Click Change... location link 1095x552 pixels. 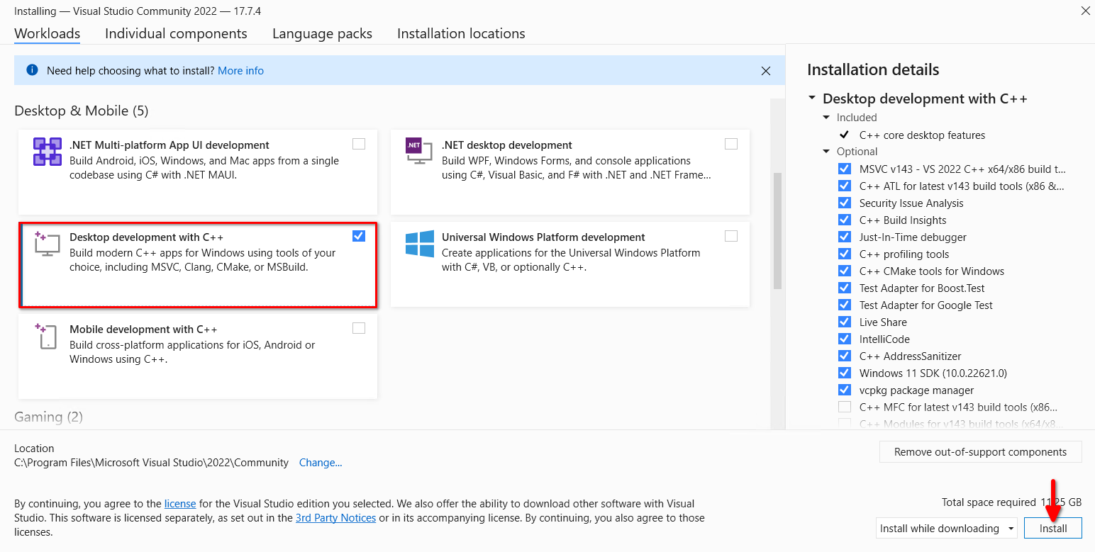click(x=321, y=463)
